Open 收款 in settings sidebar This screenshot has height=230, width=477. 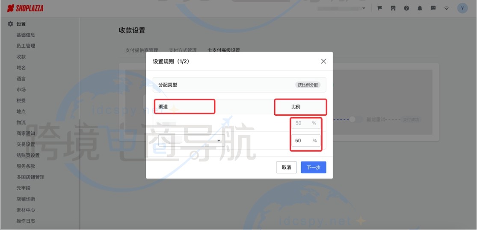coord(21,57)
